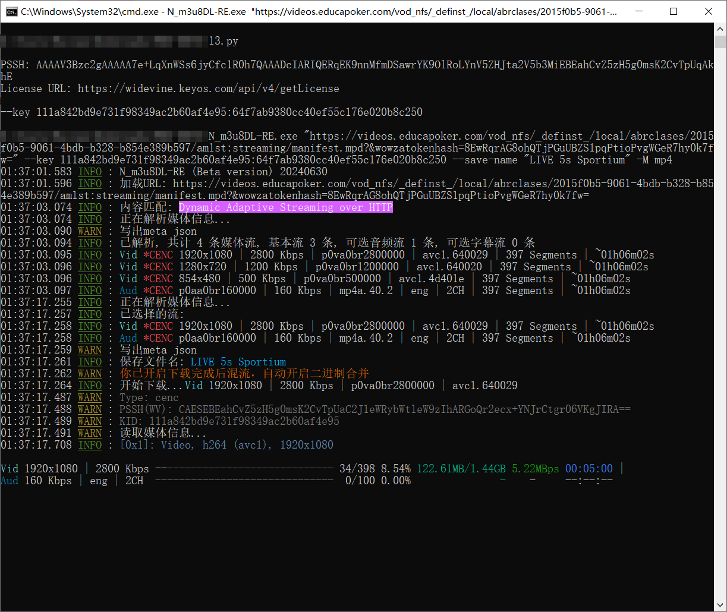
Task: Click the orange 二进制合并 warning message
Action: click(244, 374)
